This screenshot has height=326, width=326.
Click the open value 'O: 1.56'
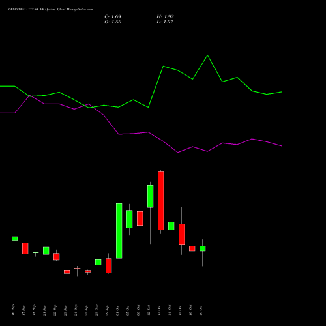pos(113,22)
